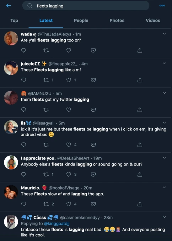This screenshot has width=172, height=241.
Task: Like lis's tweet about android vibes
Action: 69,145
